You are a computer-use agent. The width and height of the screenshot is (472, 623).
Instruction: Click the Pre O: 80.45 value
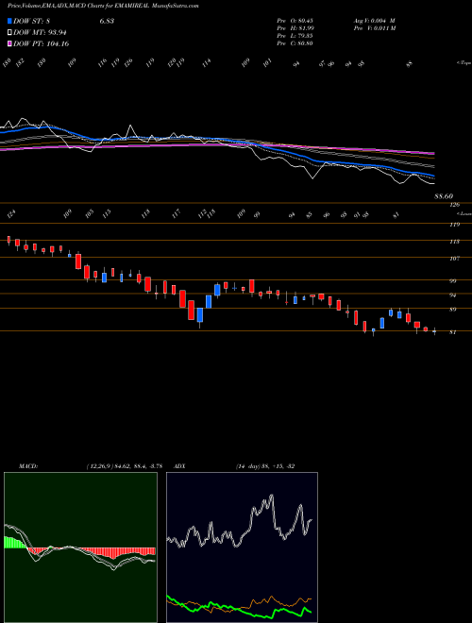[295, 21]
